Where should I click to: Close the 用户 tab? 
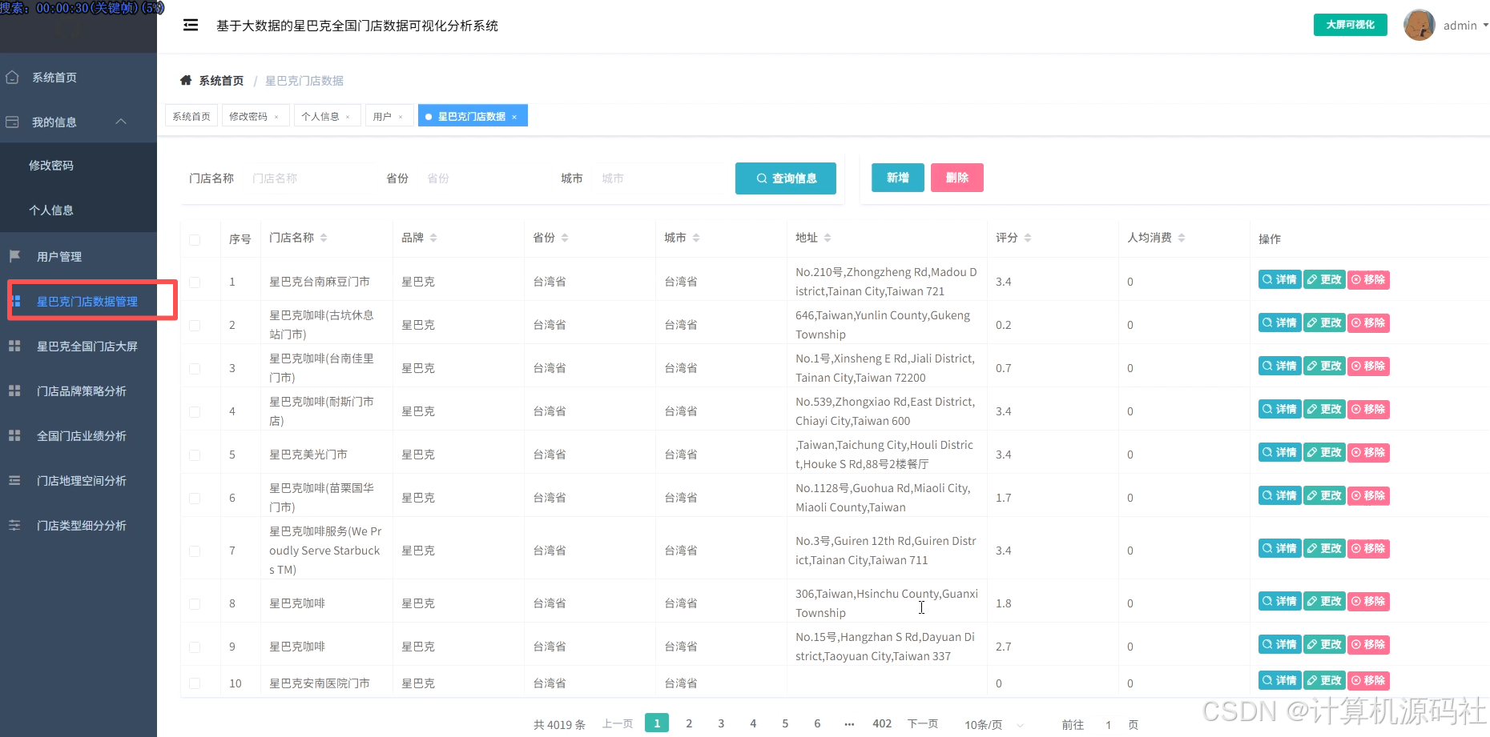click(401, 117)
